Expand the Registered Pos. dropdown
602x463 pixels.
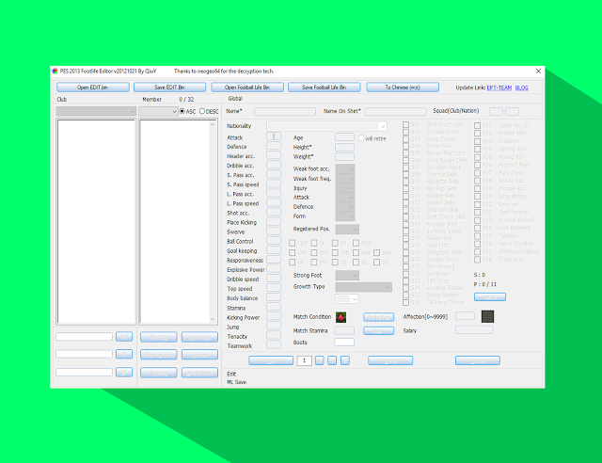[347, 230]
